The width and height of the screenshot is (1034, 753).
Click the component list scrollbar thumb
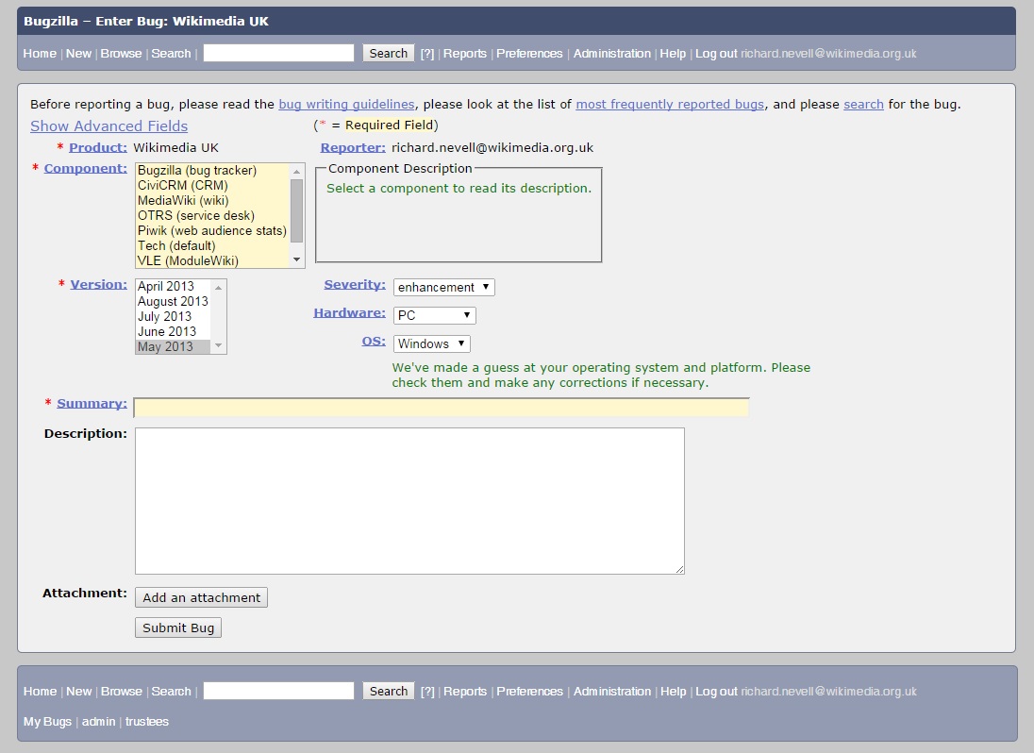pyautogui.click(x=297, y=211)
